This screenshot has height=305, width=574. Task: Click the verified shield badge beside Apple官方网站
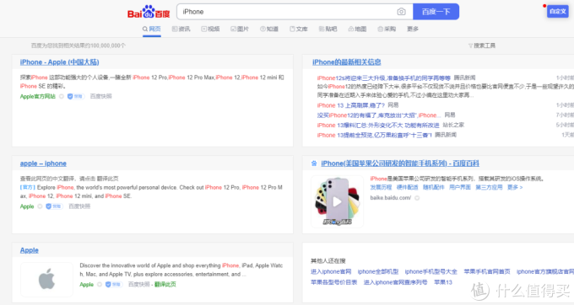click(75, 96)
